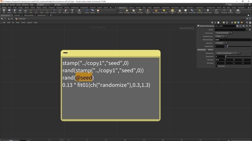Switch to the Material Palette tab

click(x=29, y=15)
